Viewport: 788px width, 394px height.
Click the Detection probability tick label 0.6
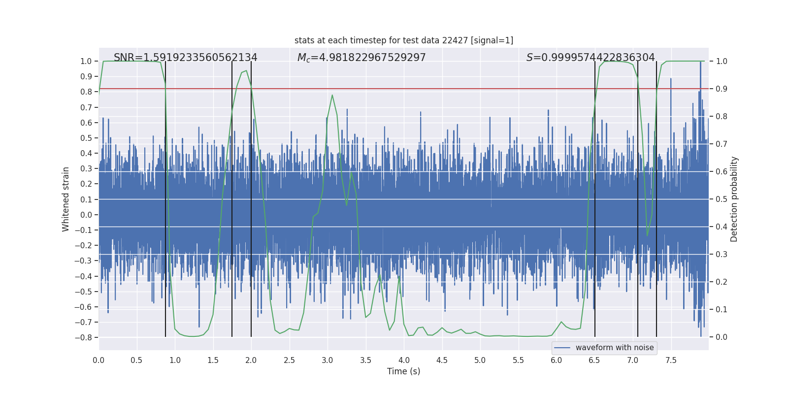click(x=722, y=171)
